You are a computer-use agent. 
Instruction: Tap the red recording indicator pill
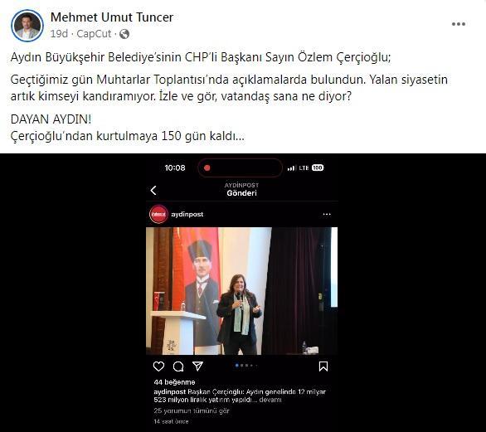click(x=241, y=167)
